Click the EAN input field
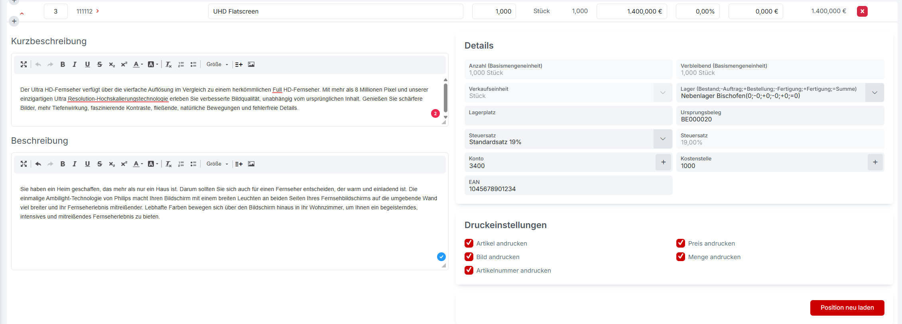The height and width of the screenshot is (324, 902). 568,189
